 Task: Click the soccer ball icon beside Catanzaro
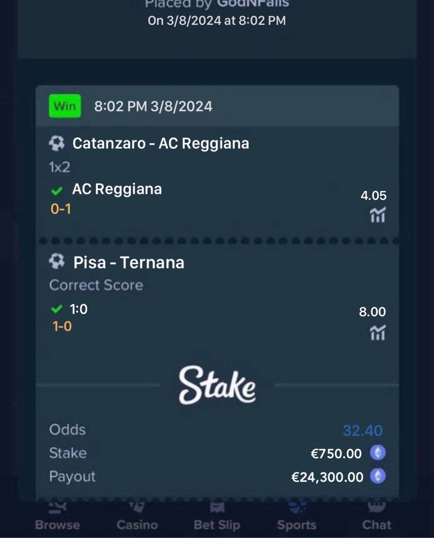tap(56, 144)
